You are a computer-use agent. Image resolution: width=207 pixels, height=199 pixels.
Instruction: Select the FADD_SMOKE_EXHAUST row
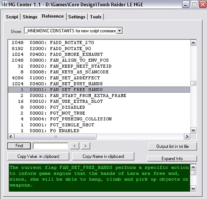coord(99,55)
